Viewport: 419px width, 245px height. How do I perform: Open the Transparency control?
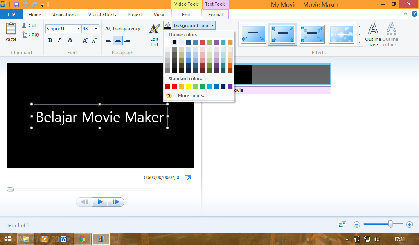pos(122,29)
